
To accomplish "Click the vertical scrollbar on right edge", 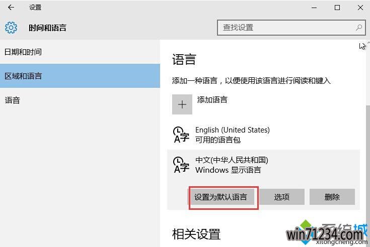I will [367, 151].
